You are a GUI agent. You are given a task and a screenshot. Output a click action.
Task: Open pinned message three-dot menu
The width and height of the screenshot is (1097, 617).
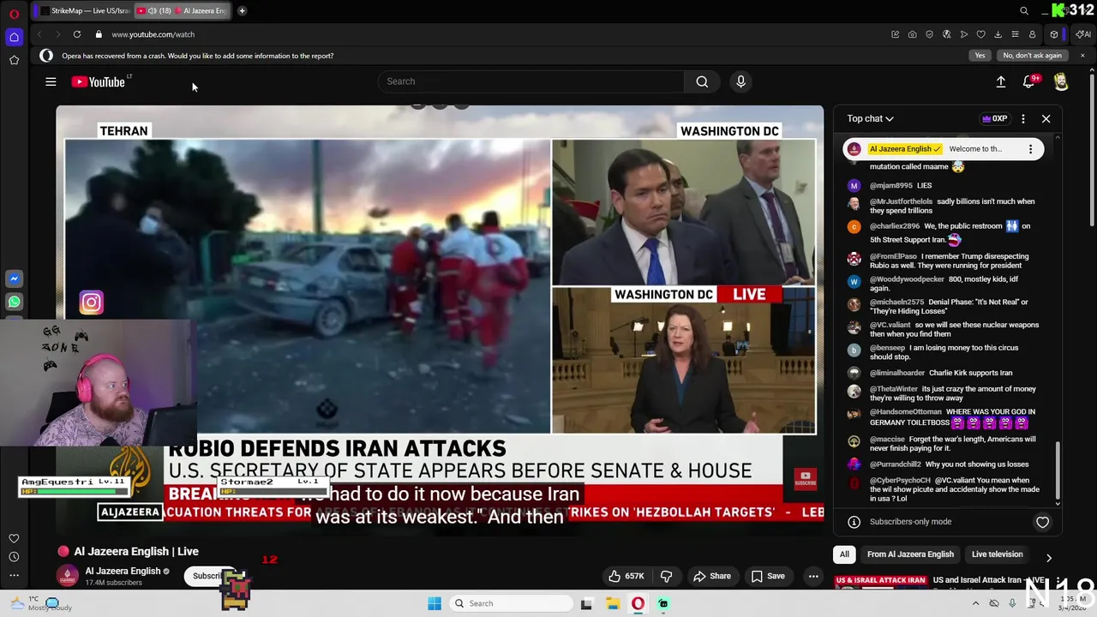pos(1030,149)
